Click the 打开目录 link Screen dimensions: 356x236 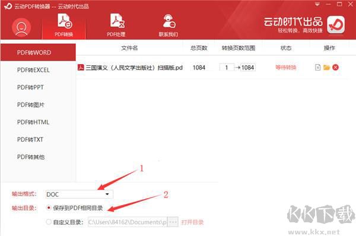click(x=192, y=222)
